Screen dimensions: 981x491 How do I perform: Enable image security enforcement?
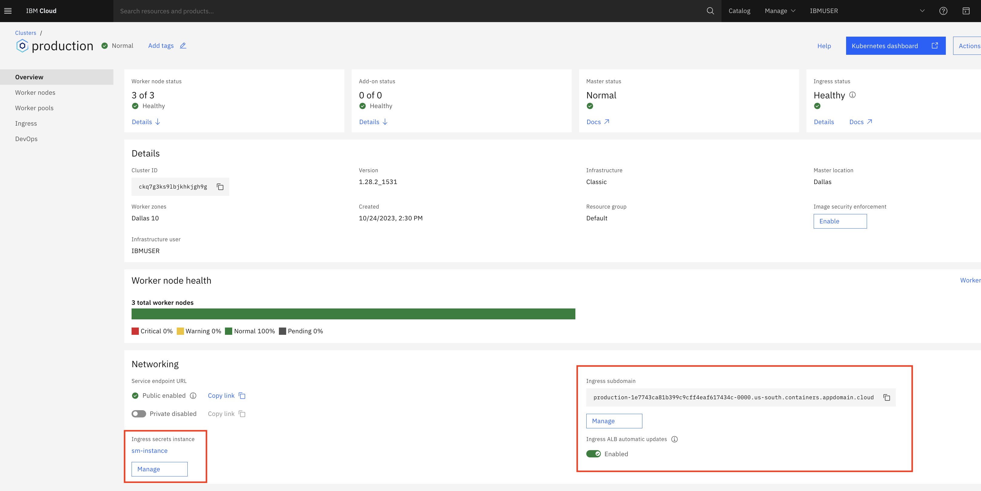point(840,221)
